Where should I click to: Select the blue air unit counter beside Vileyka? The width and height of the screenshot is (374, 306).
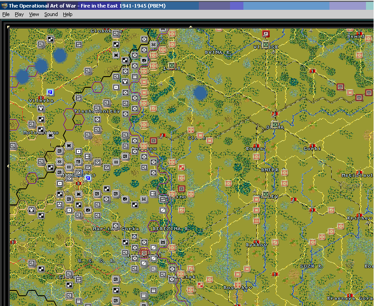coord(50,92)
